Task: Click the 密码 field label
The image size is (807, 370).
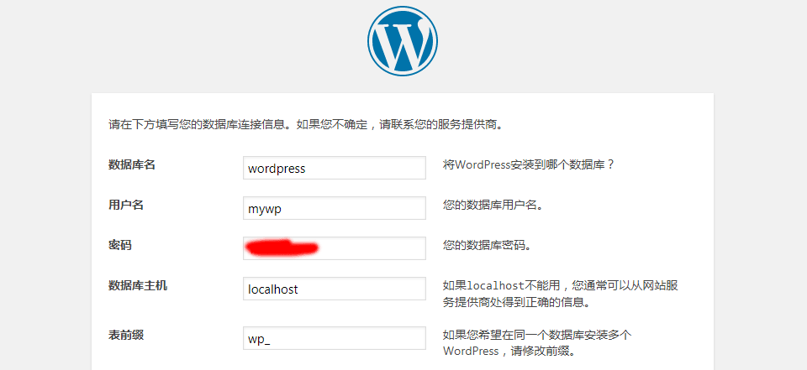Action: coord(120,245)
